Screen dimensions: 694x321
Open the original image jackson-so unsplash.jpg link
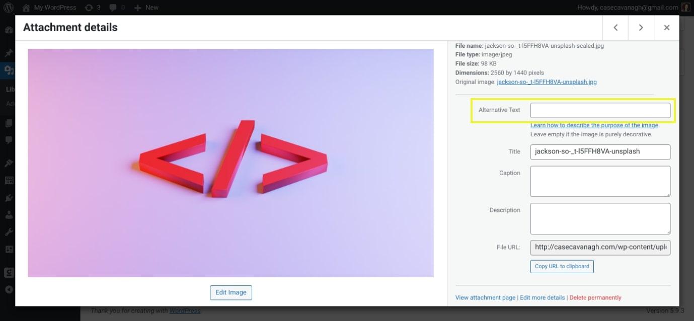(x=547, y=82)
